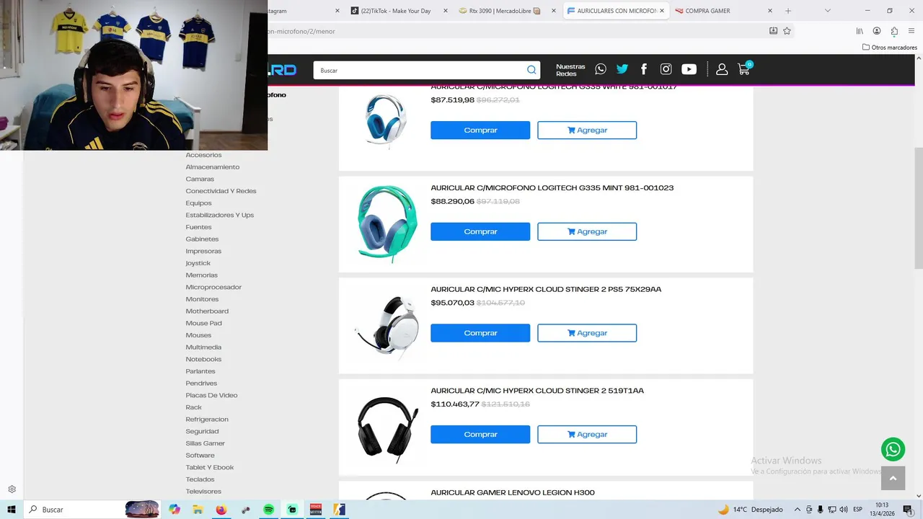This screenshot has height=519, width=923.
Task: Open the settings gear at bottom left
Action: 12,489
